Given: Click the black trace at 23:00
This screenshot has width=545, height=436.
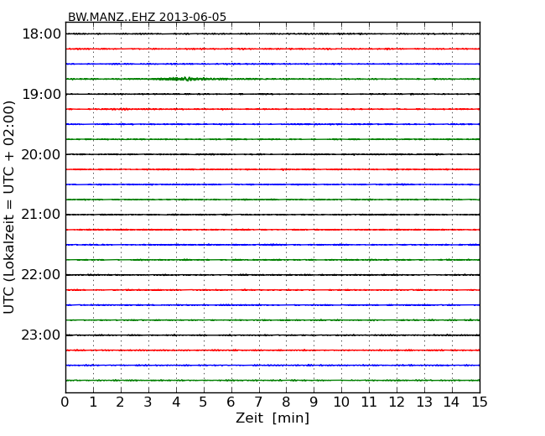Looking at the screenshot, I should point(272,335).
